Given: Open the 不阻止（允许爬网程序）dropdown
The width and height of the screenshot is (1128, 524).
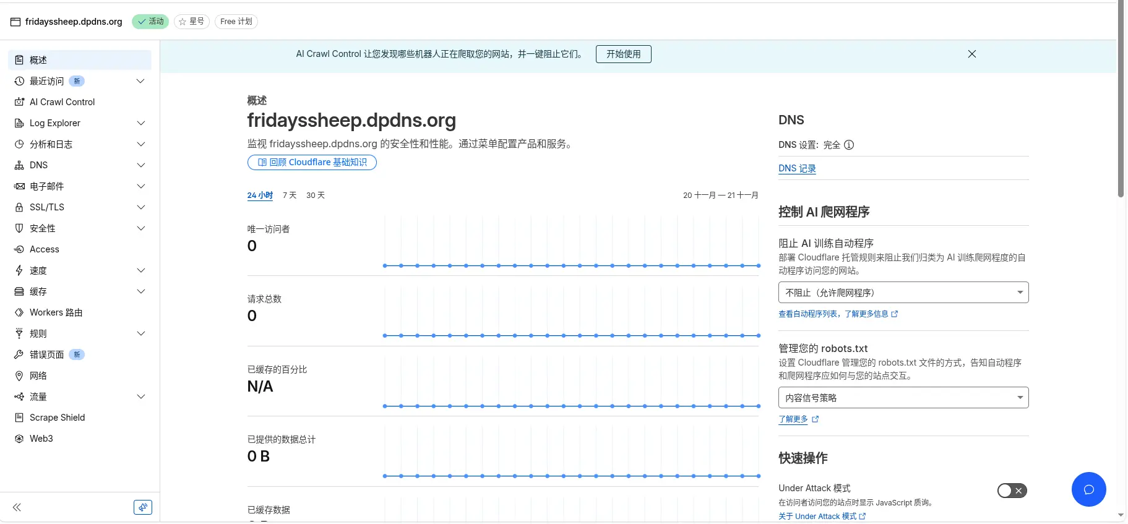Looking at the screenshot, I should [x=903, y=293].
